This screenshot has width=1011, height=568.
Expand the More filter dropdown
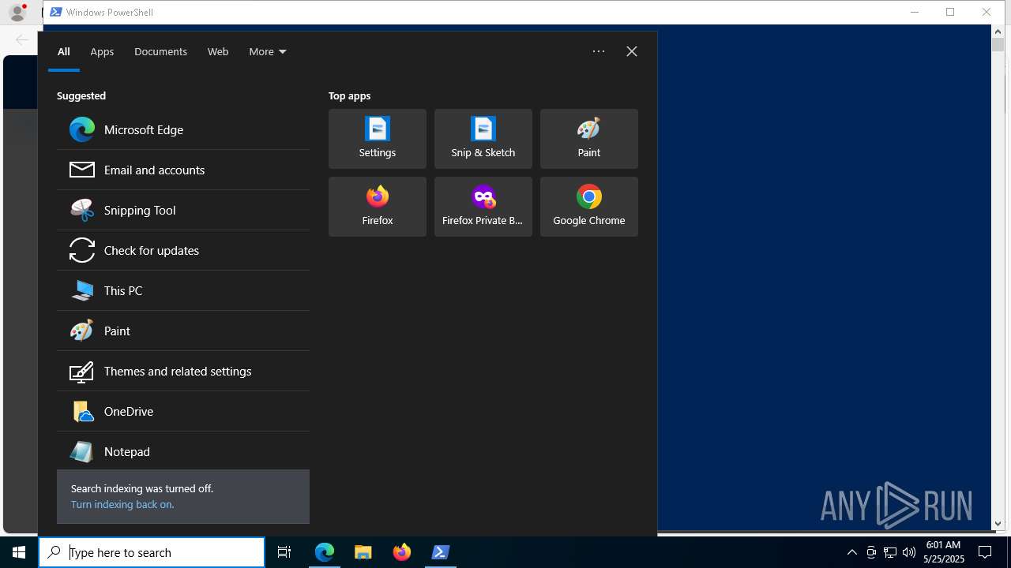[x=268, y=51]
